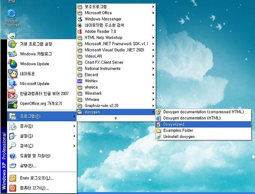Click the WinHex icon
The image size is (255, 194).
click(80, 81)
